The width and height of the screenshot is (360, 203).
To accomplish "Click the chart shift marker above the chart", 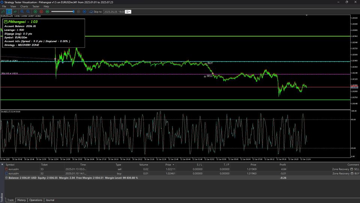I will (x=306, y=15).
